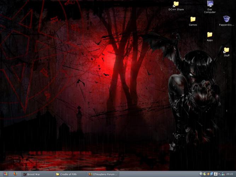
Task: Click the Games folder label text
Action: (x=193, y=25)
